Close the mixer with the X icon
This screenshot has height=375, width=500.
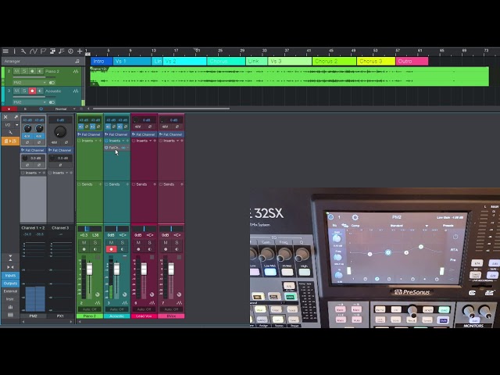click(x=5, y=117)
